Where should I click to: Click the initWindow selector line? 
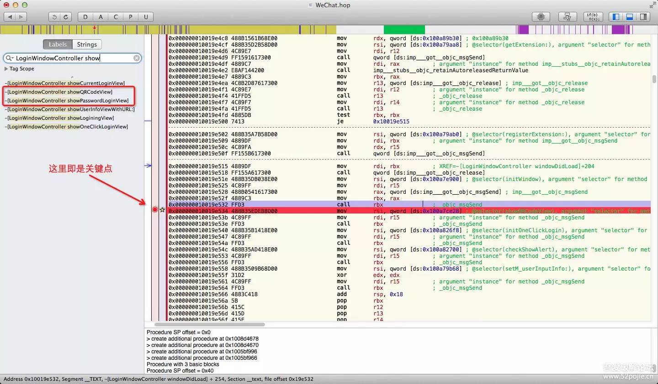[409, 179]
